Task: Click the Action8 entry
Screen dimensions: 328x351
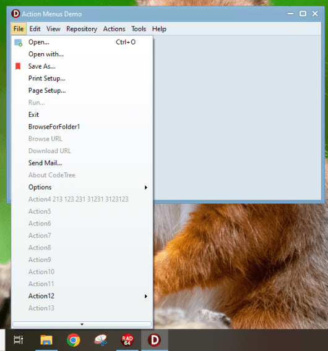Action: [82, 248]
